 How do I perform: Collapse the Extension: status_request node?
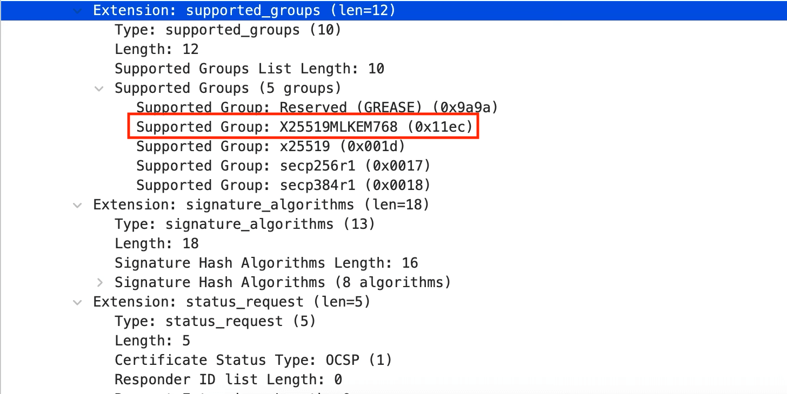tap(78, 302)
